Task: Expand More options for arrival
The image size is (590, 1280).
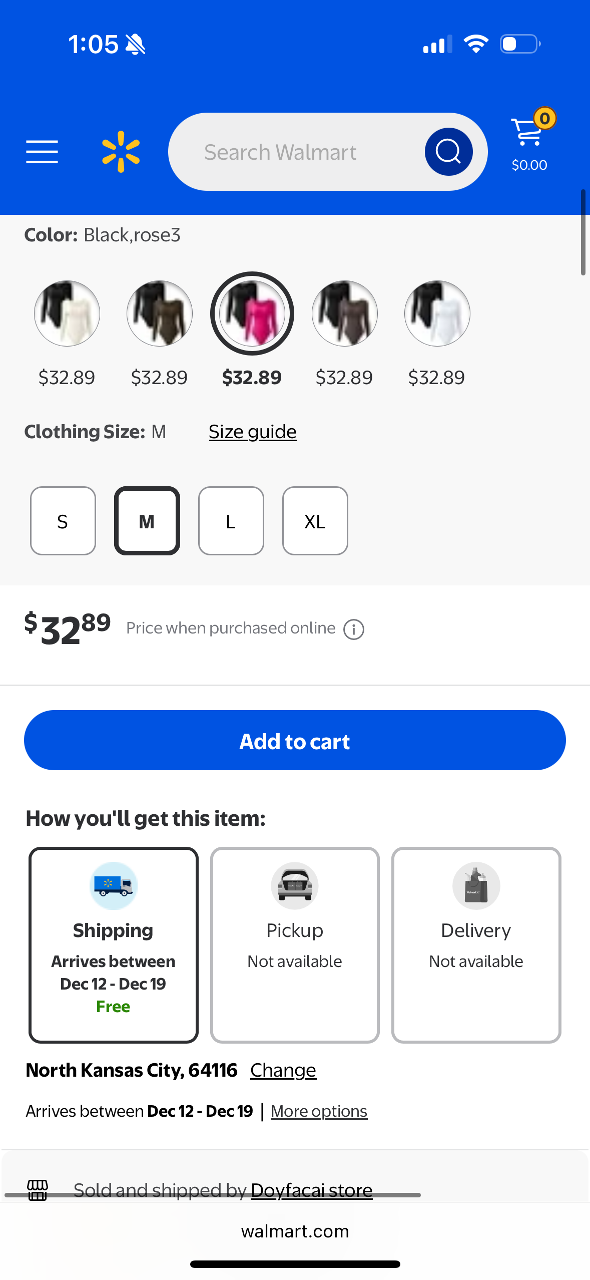Action: 319,1111
